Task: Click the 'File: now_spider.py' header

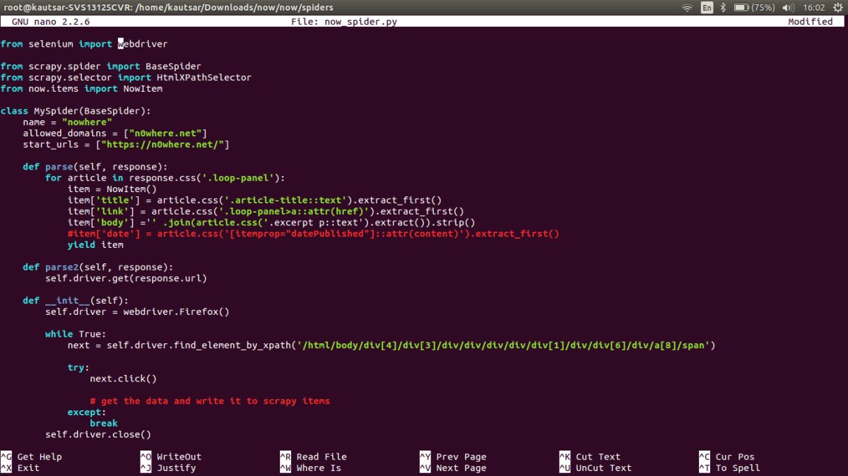Action: coord(344,22)
